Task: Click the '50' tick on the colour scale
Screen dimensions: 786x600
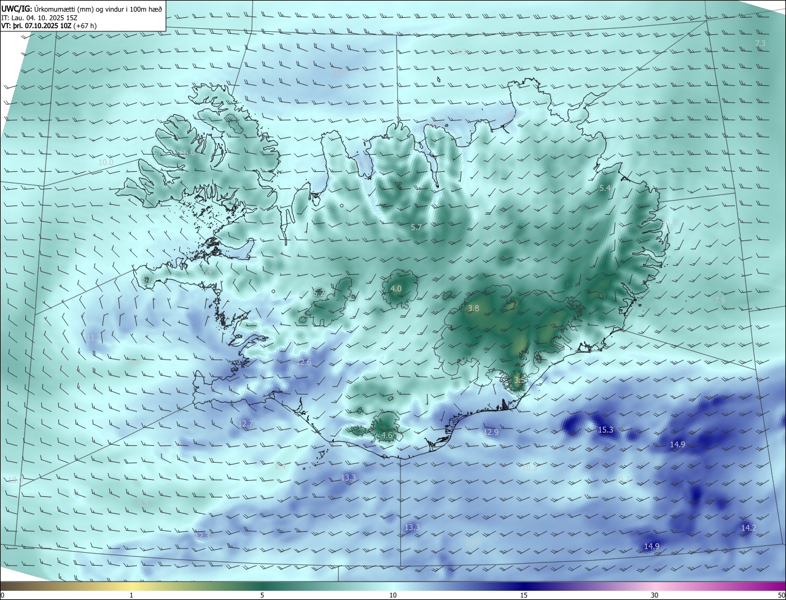Action: point(781,595)
